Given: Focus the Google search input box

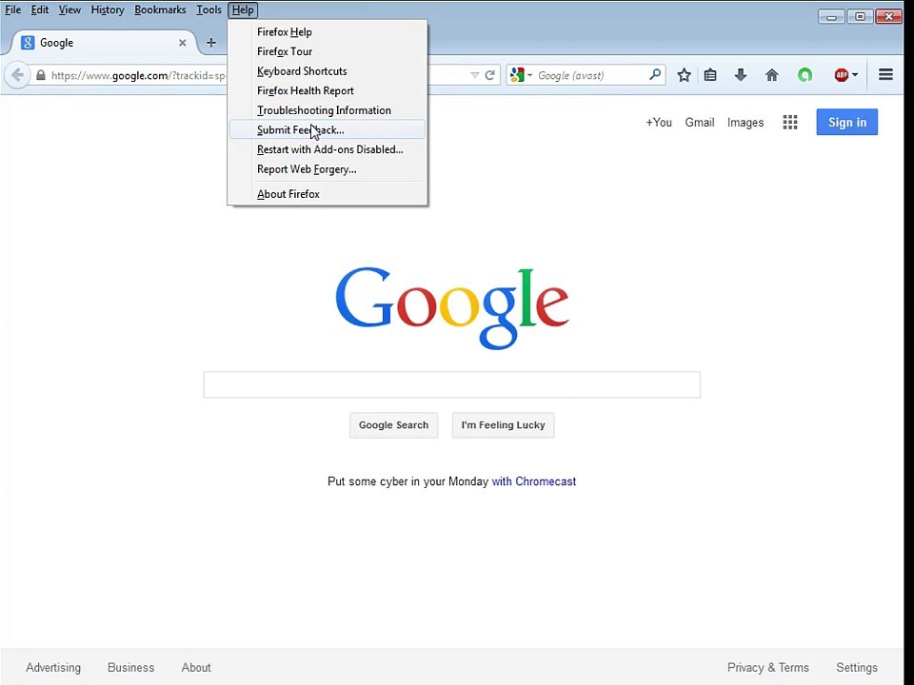Looking at the screenshot, I should [x=451, y=384].
